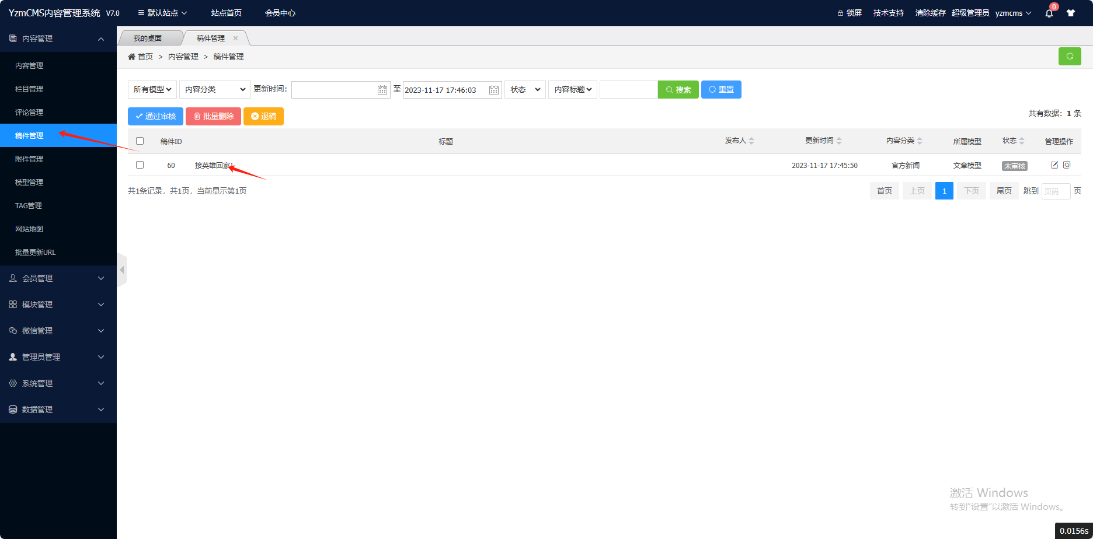Click the red 批量删除 button

[x=213, y=116]
